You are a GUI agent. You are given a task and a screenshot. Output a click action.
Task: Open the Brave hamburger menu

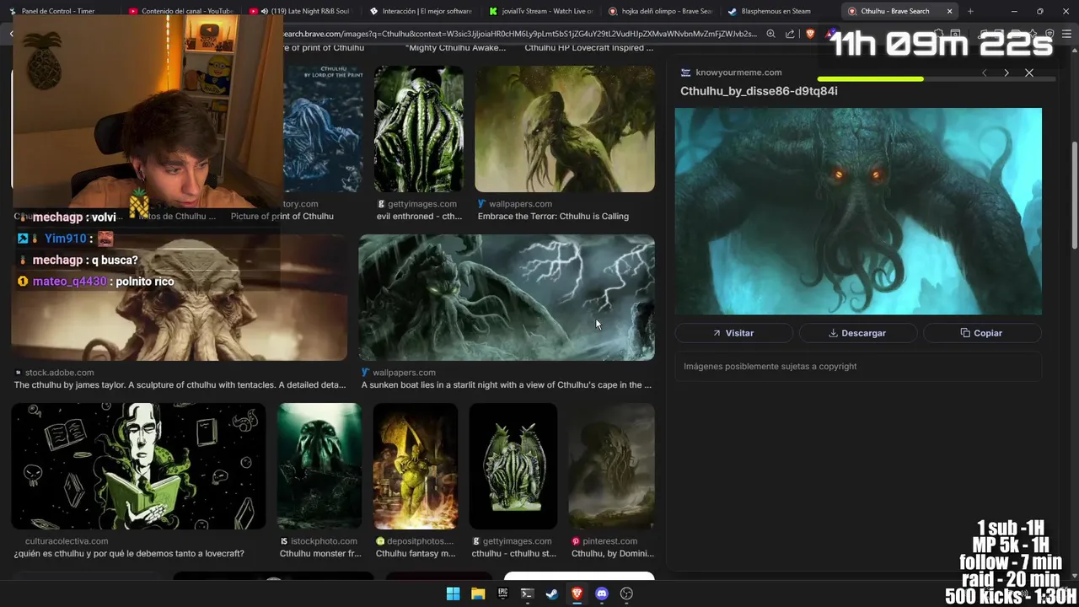point(1066,34)
